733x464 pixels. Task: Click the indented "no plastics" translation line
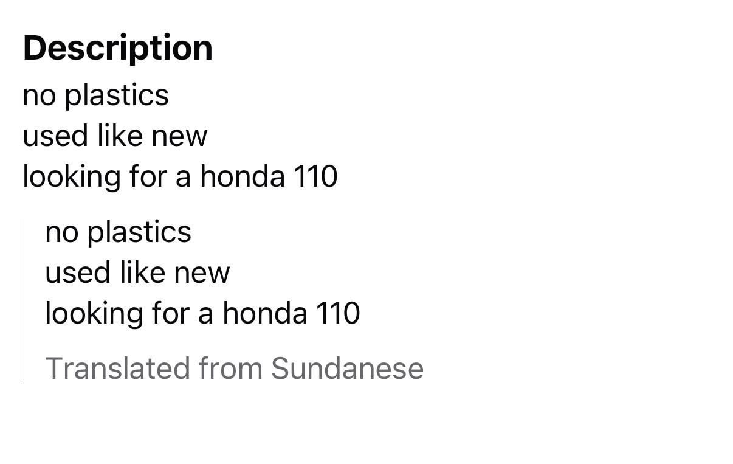(x=118, y=232)
